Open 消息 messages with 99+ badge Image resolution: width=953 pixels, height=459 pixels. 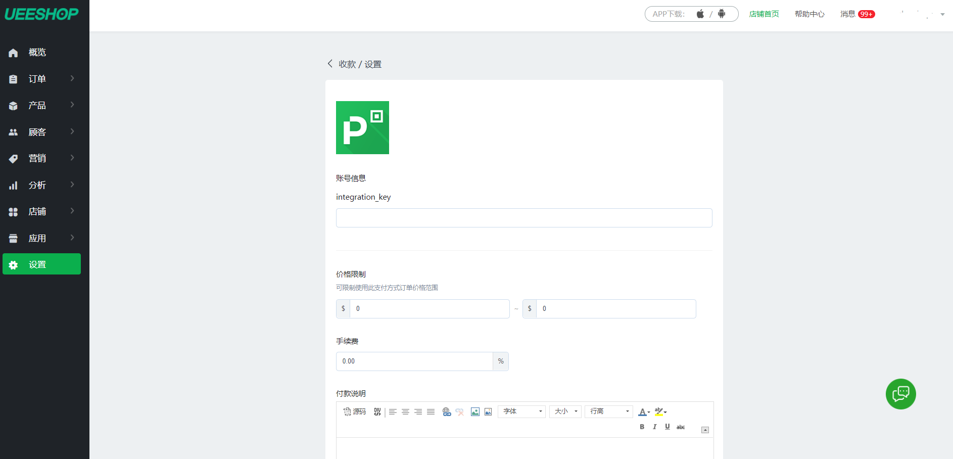(857, 14)
